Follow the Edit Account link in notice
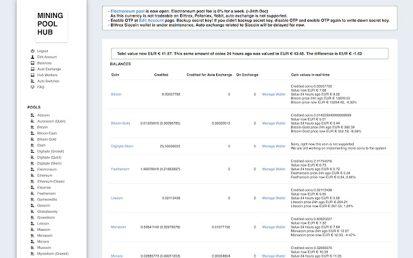413x258 pixels. point(151,20)
